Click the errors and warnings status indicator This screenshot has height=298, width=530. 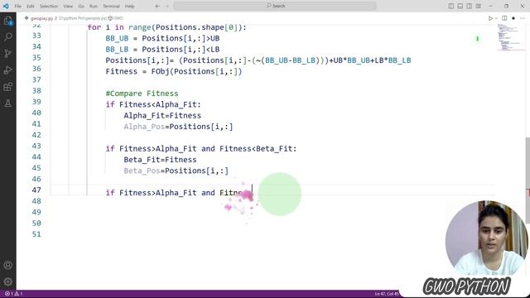point(13,294)
